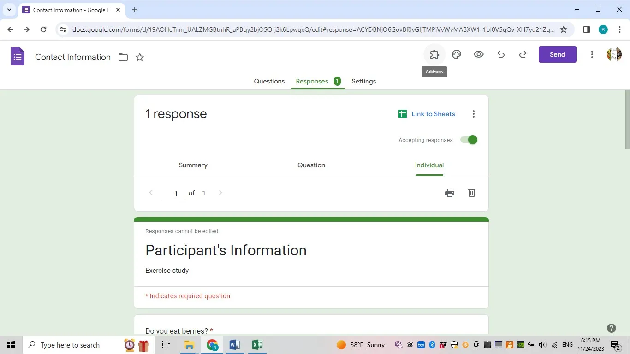Click the response number input field
The width and height of the screenshot is (630, 354).
click(x=175, y=193)
